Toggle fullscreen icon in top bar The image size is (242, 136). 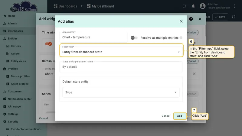click(184, 6)
